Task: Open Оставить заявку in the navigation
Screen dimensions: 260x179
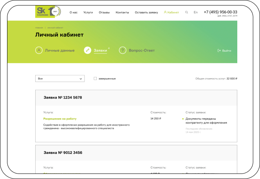Action: click(146, 13)
